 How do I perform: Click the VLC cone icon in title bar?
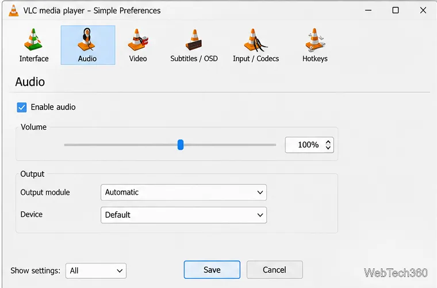point(13,10)
